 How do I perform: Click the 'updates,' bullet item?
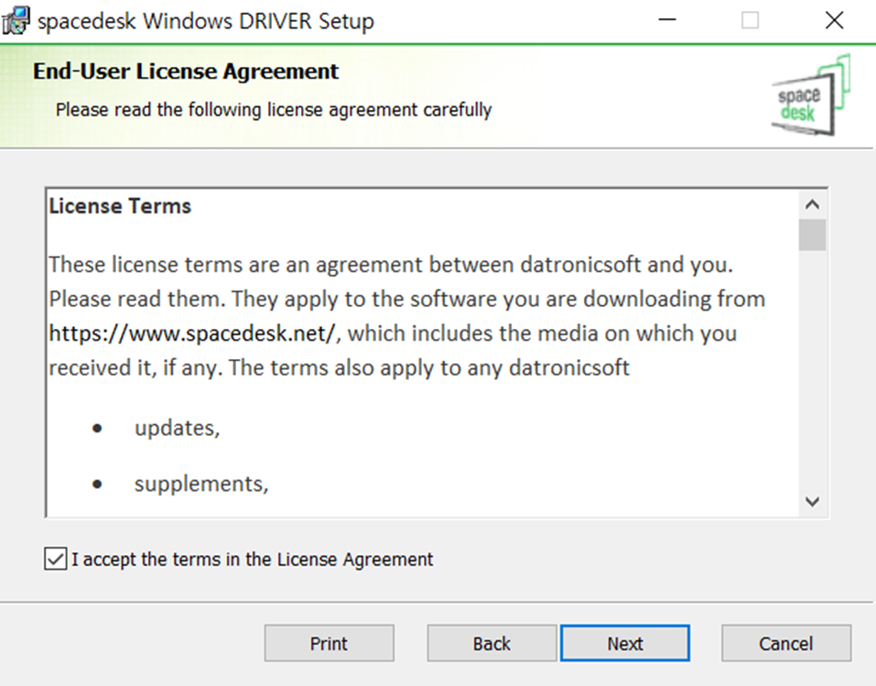click(177, 428)
